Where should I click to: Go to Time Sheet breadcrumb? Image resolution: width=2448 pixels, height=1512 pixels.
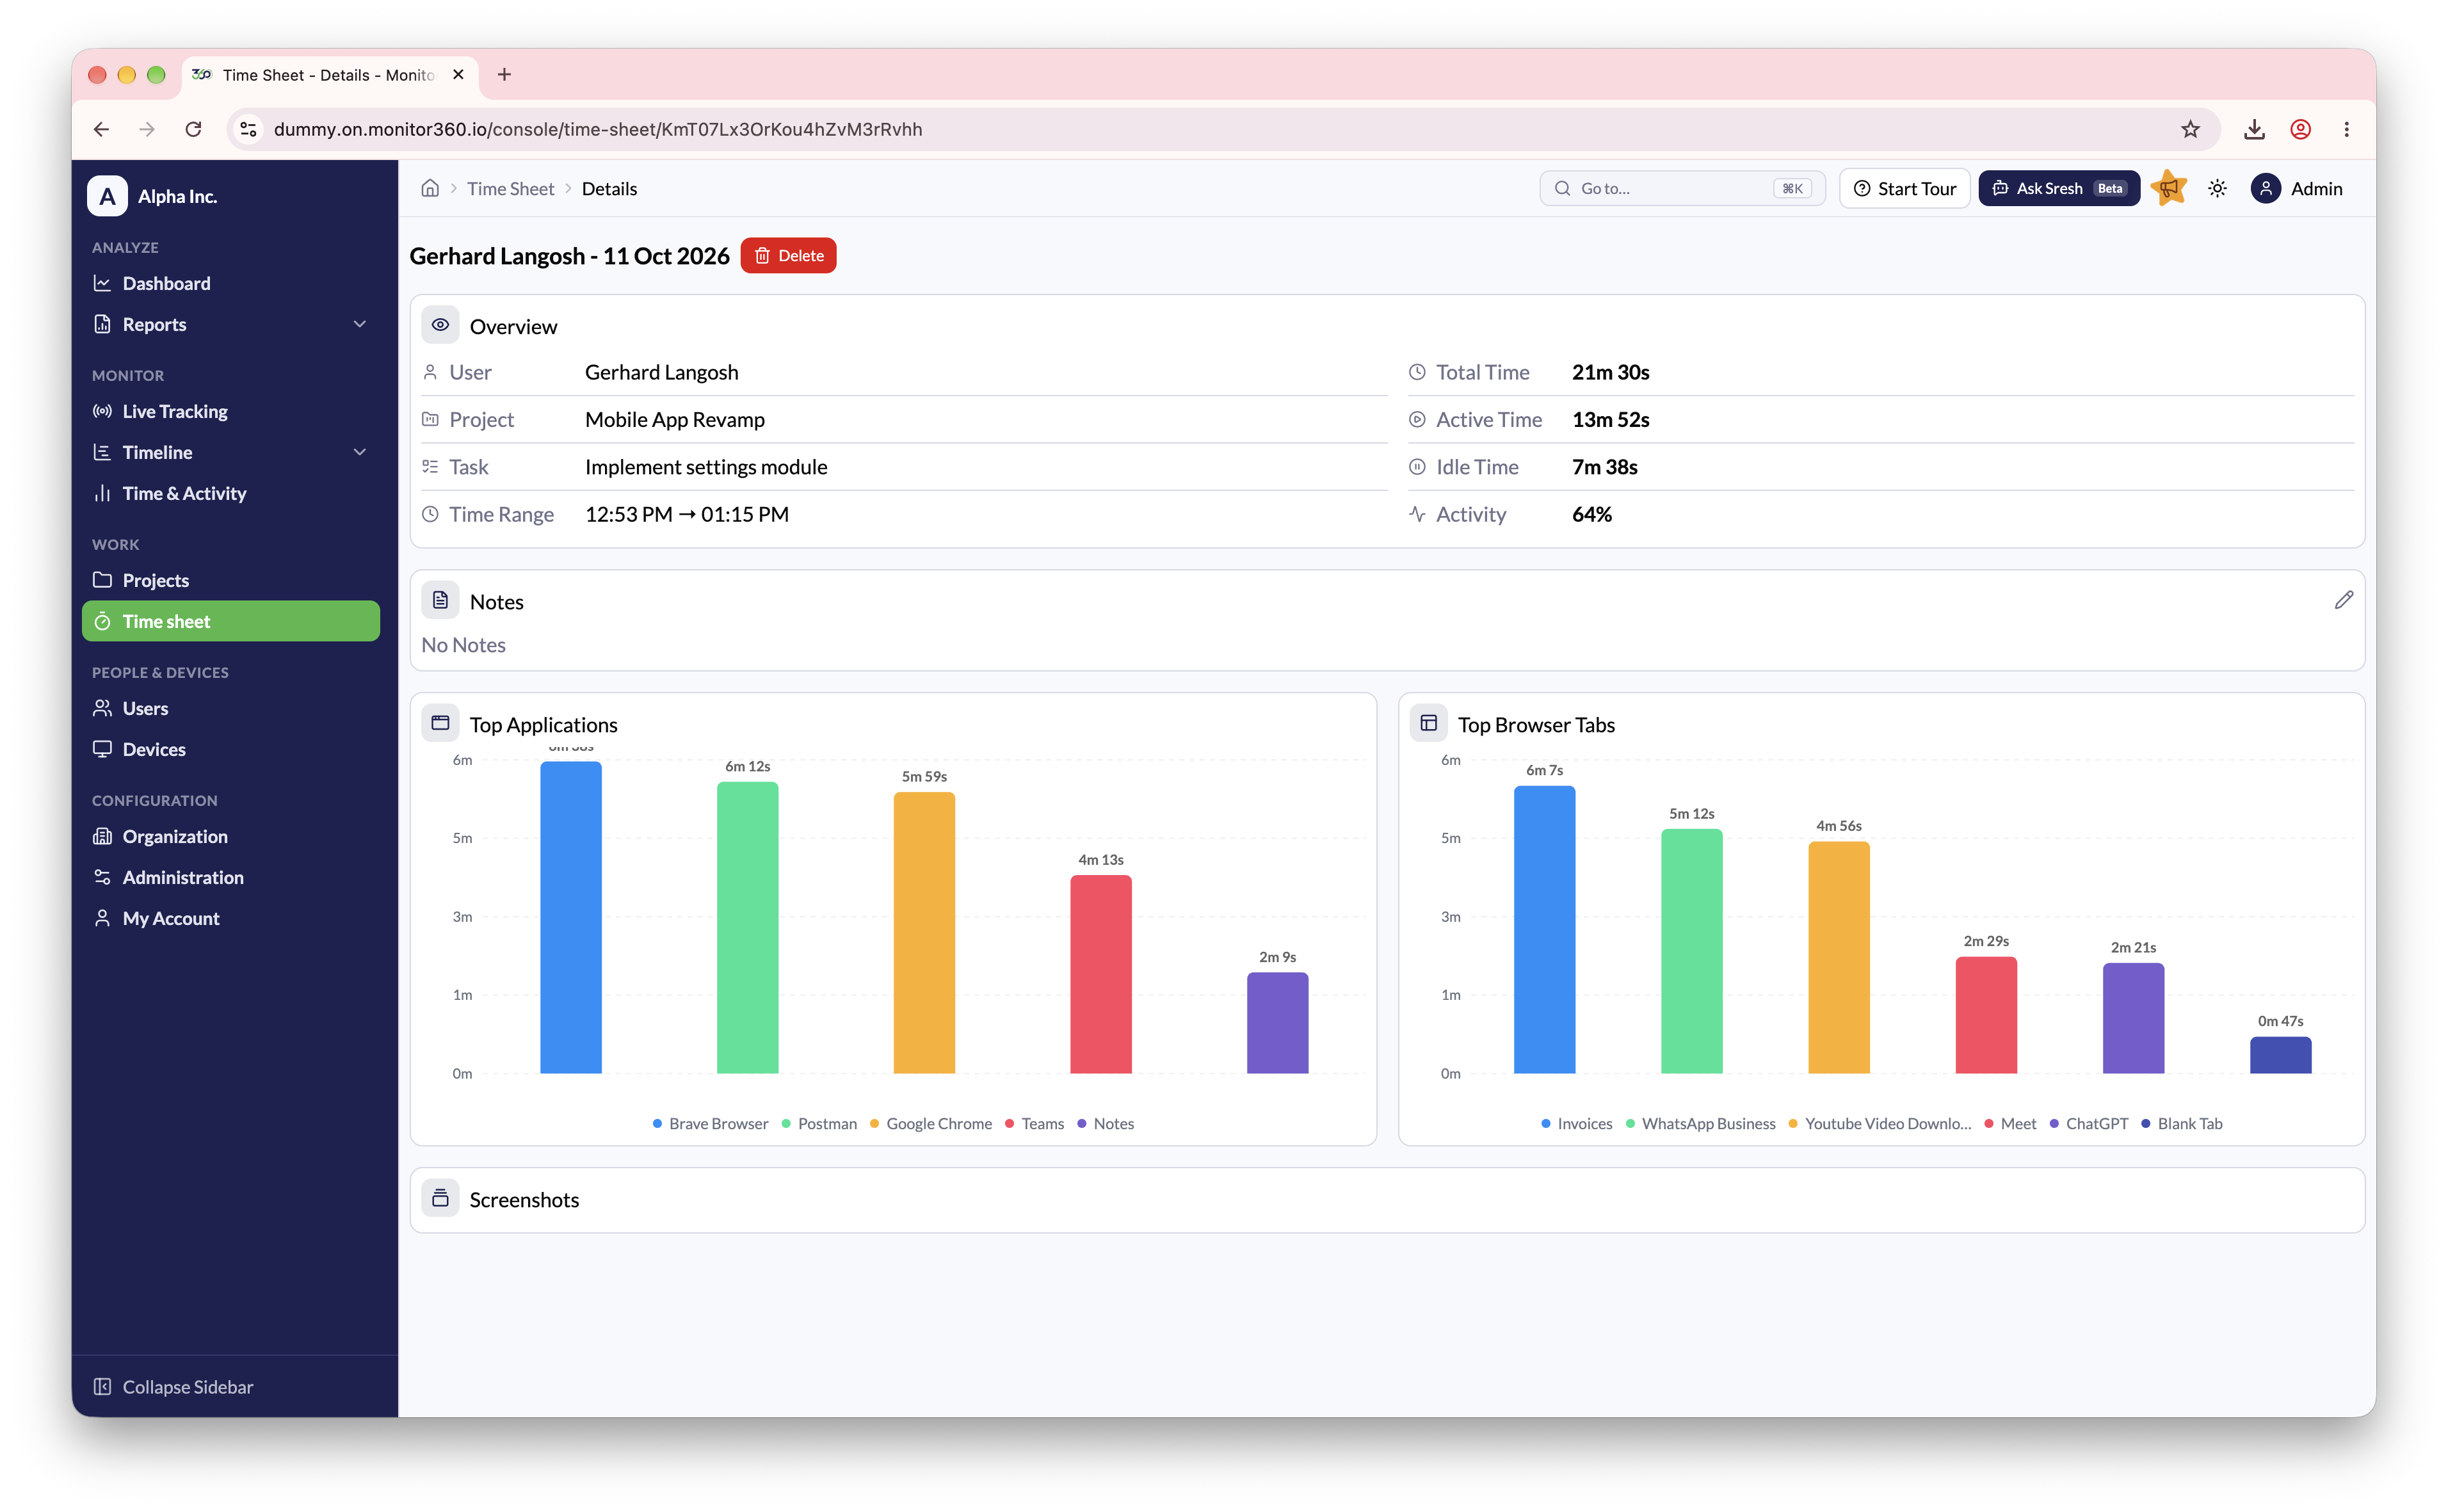pos(510,188)
